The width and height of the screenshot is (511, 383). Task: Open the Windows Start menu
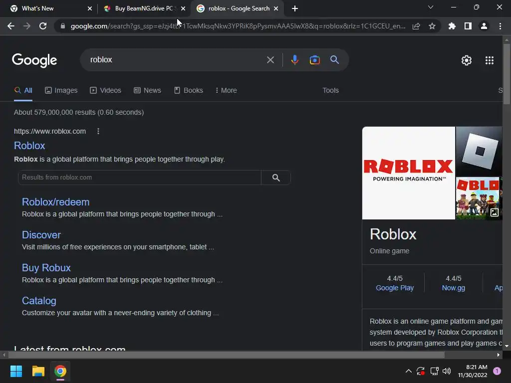(x=16, y=371)
